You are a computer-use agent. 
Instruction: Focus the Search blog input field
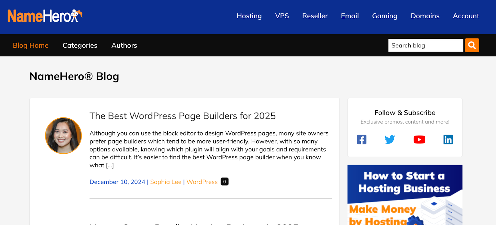point(426,45)
